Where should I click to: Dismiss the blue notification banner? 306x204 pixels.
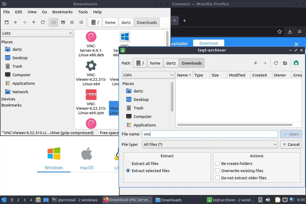point(296,44)
